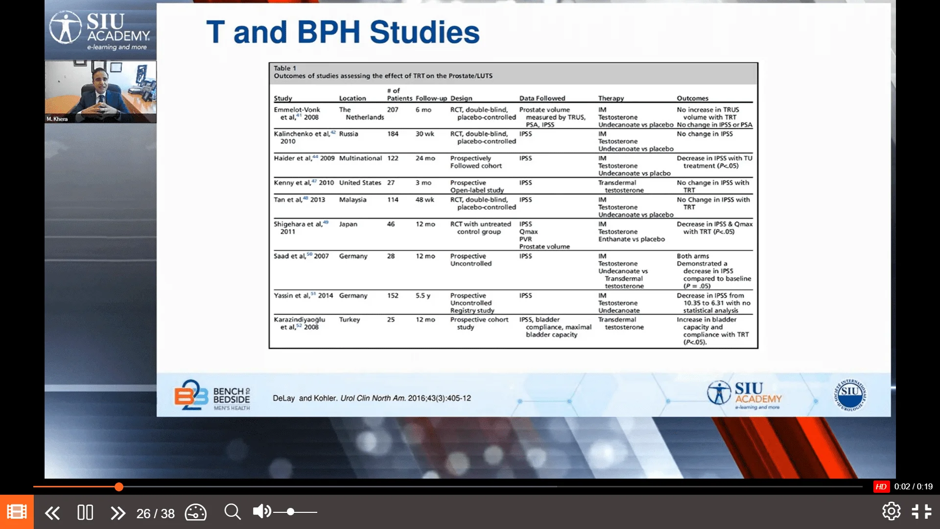The width and height of the screenshot is (940, 529).
Task: Click the SIU Academy logo top left
Action: (x=100, y=30)
